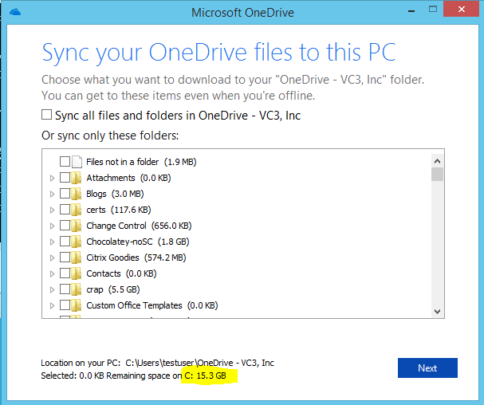Close the Microsoft OneDrive window
Screen dimensions: 484x405
462,10
